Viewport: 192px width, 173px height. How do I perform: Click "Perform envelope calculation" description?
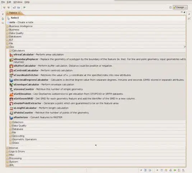(x=58, y=85)
